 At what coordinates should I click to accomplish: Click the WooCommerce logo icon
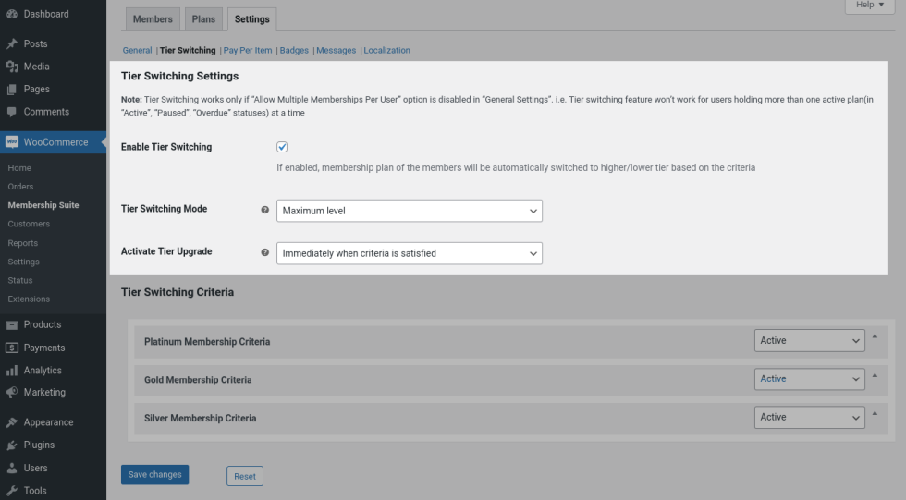click(12, 142)
